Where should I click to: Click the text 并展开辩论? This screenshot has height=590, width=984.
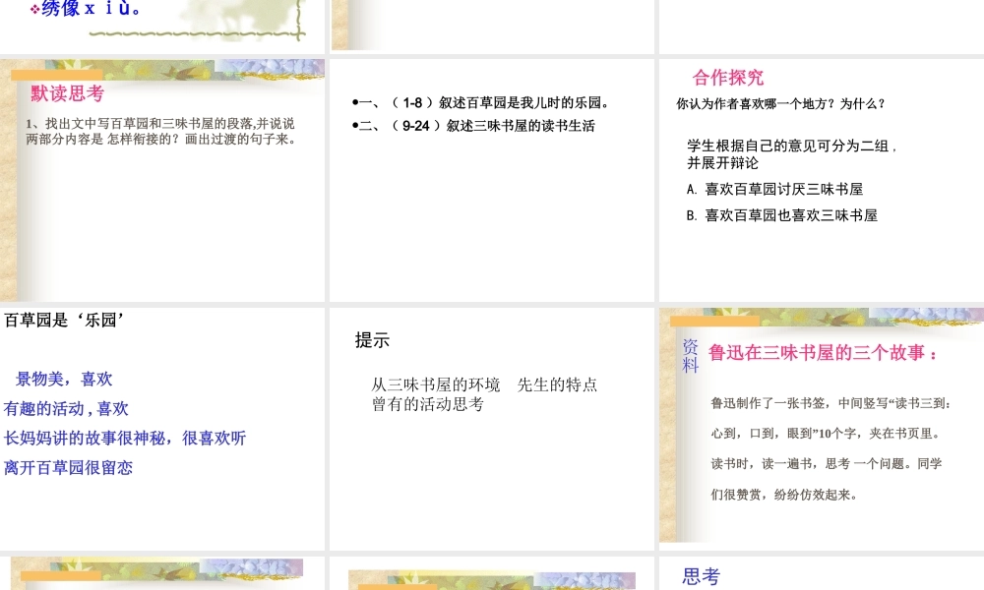(x=722, y=163)
